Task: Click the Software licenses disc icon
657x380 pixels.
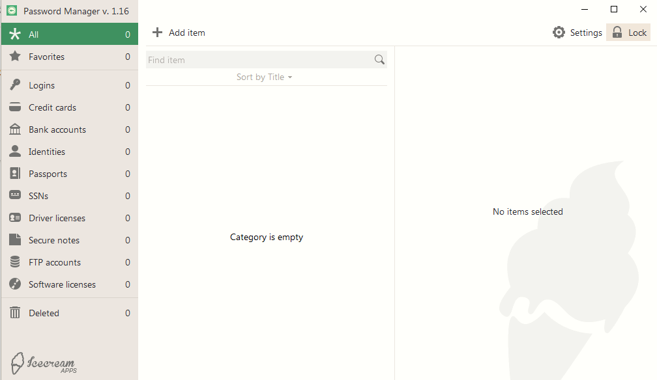Action: (15, 284)
